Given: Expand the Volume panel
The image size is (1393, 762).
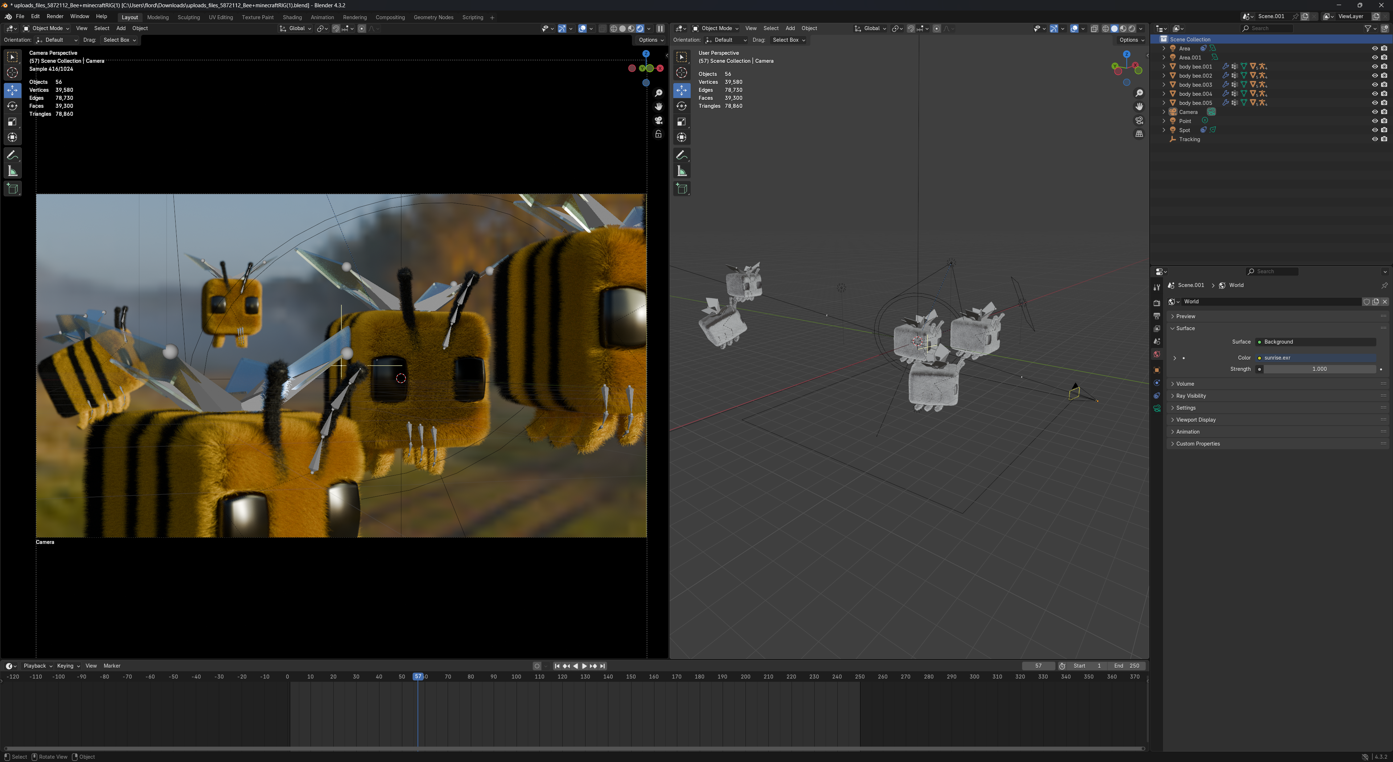Looking at the screenshot, I should (1277, 384).
